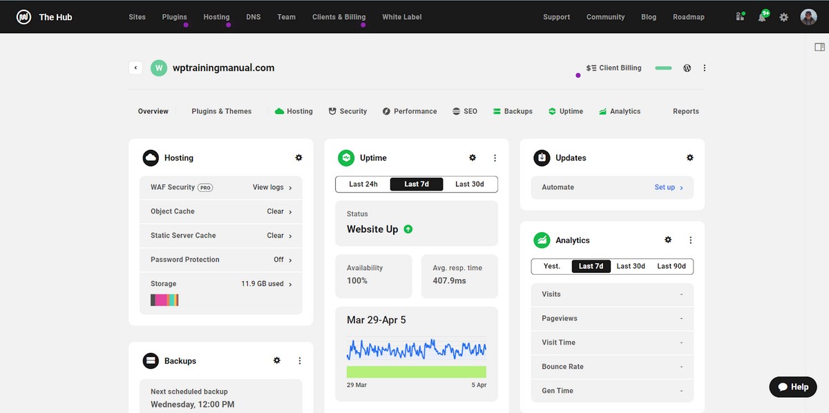Viewport: 829px width, 413px height.
Task: Open the widgets grid icon in top bar
Action: (741, 17)
